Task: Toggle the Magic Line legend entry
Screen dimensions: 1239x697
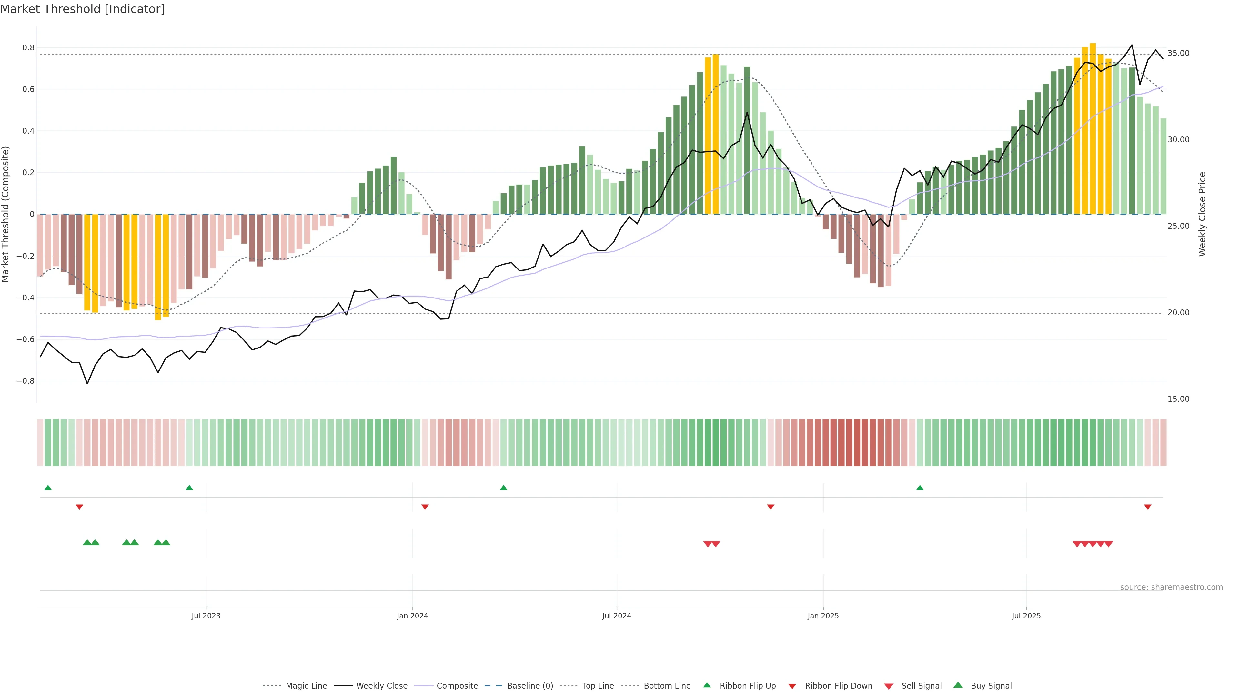Action: 306,686
